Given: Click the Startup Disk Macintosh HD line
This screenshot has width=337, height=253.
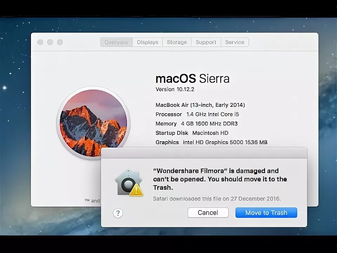Looking at the screenshot, I should click(192, 133).
